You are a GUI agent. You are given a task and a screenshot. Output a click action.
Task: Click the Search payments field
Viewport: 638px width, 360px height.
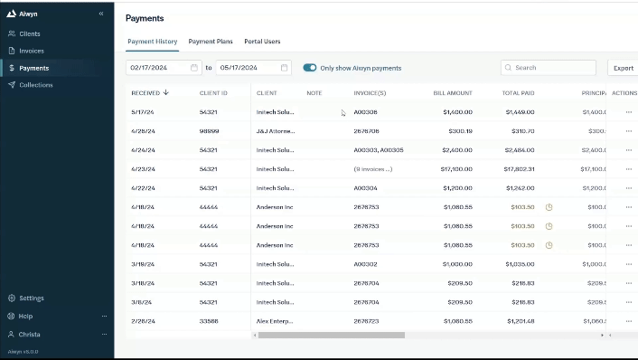(x=549, y=68)
